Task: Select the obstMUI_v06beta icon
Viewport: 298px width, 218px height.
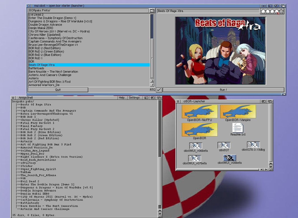Action: pos(195,145)
